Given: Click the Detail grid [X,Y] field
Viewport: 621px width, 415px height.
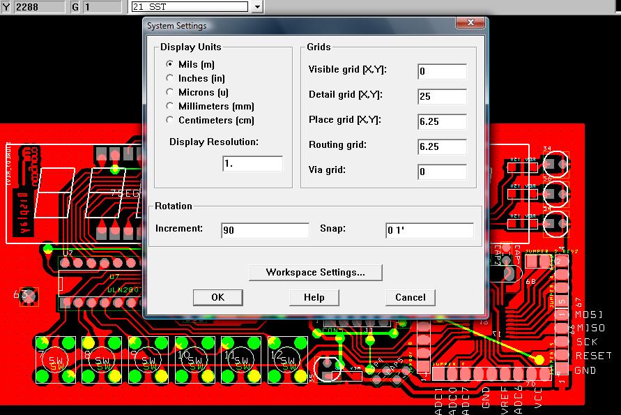Looking at the screenshot, I should click(x=442, y=96).
